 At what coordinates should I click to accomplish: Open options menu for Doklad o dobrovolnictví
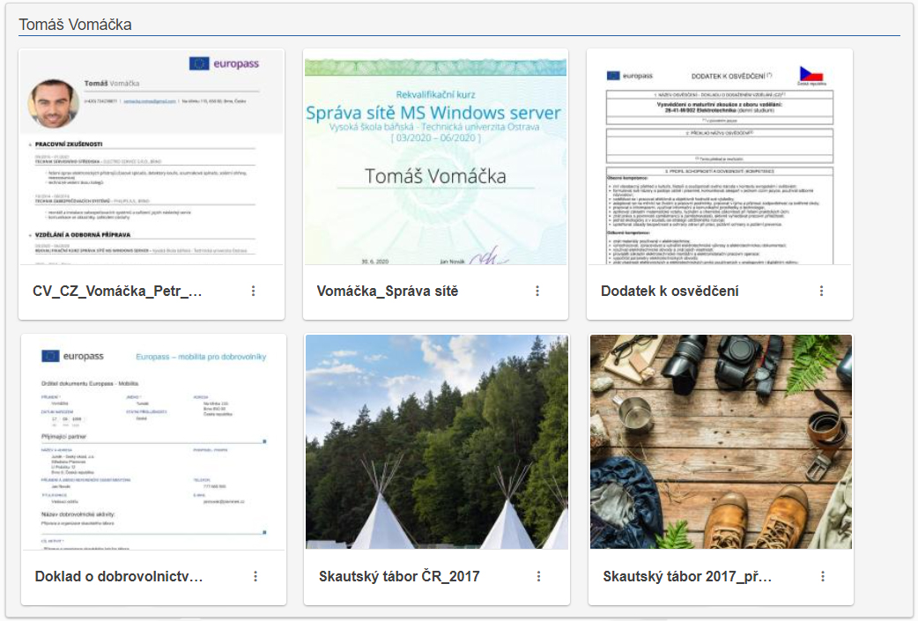point(255,577)
